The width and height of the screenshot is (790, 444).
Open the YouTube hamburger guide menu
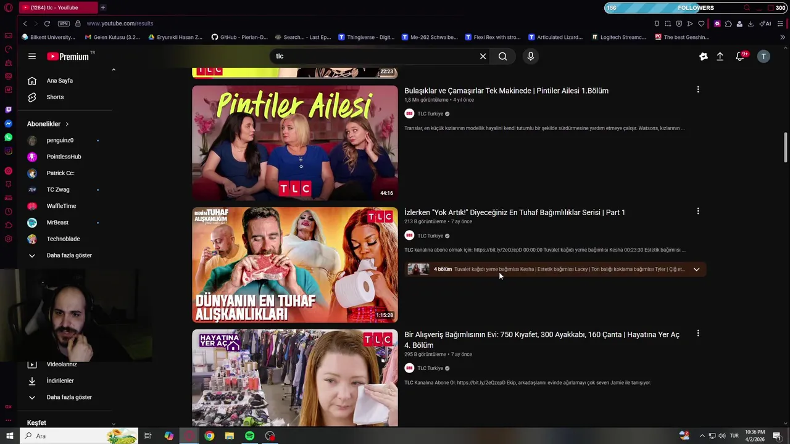coord(31,56)
